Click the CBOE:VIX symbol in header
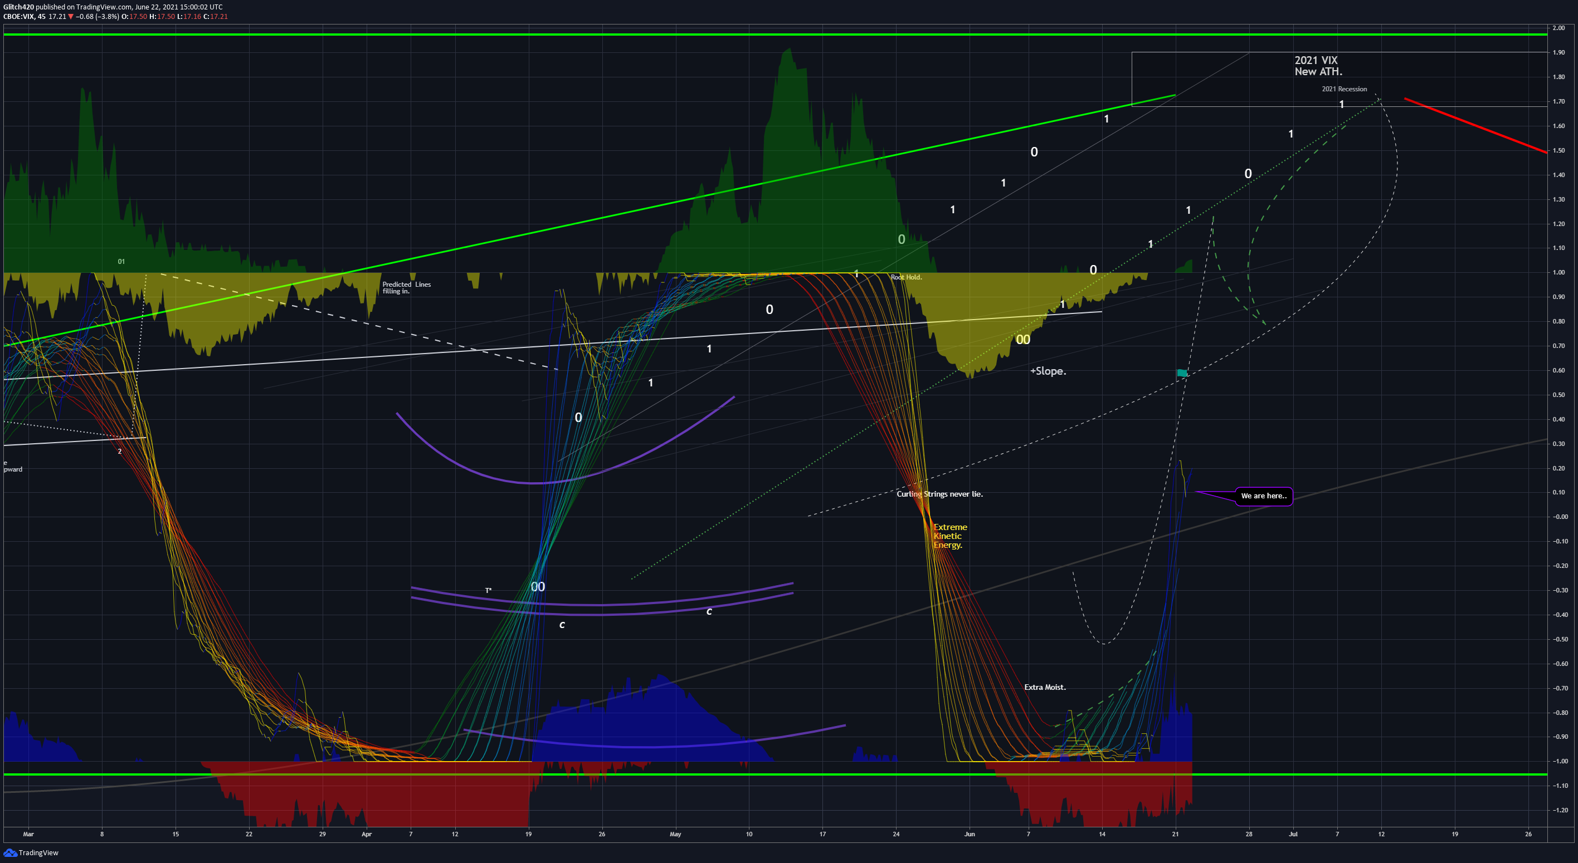 [18, 17]
